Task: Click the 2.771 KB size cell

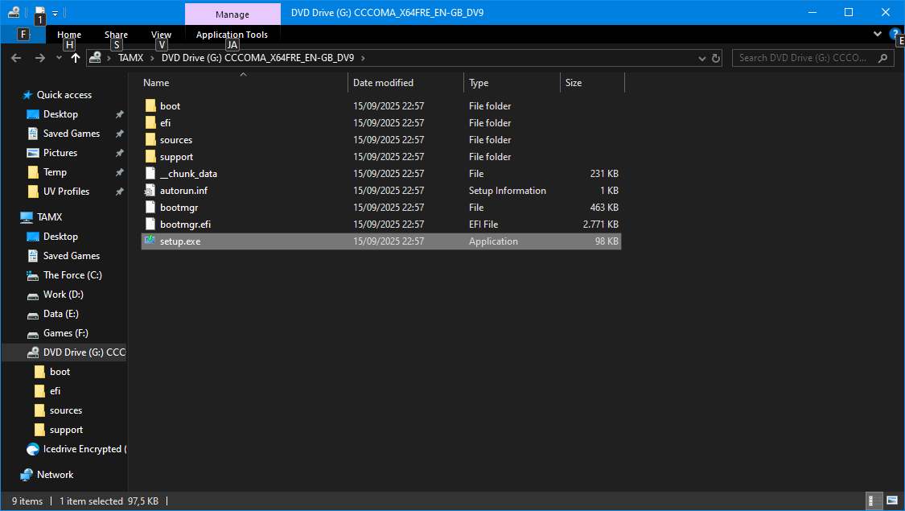Action: [x=600, y=224]
